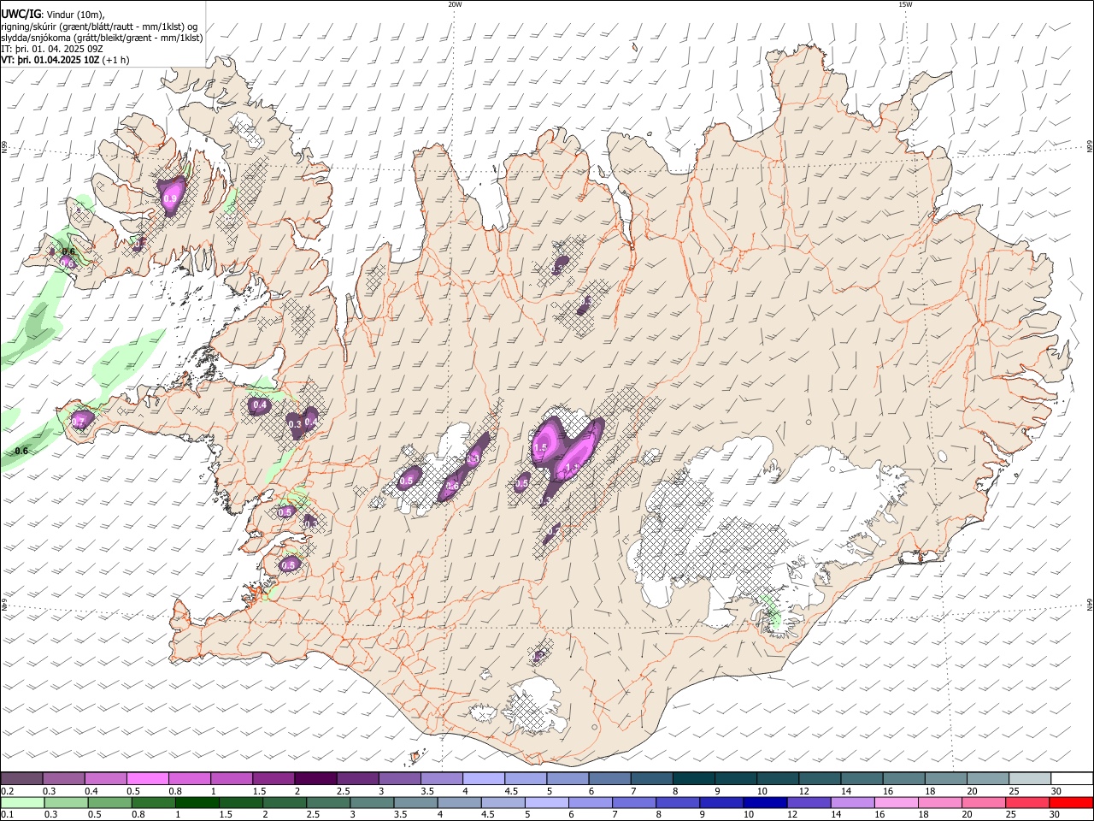Click the '-0.6' rain value offshore in the west
1094x821 pixels.
tap(21, 451)
